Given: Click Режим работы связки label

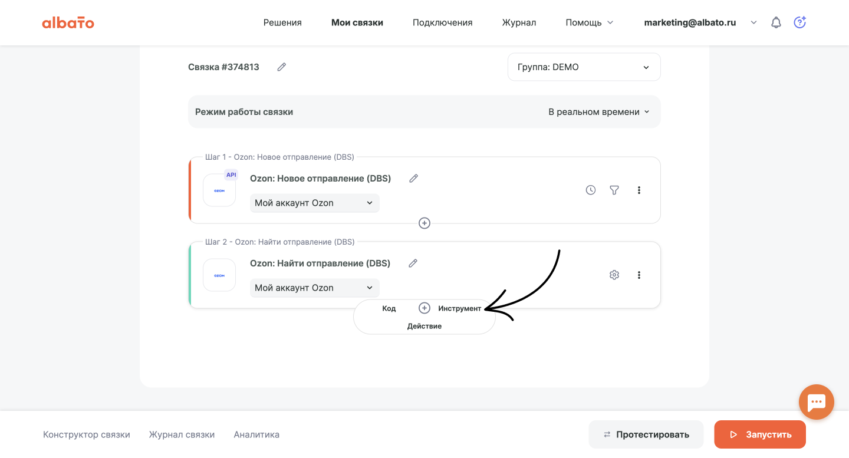Looking at the screenshot, I should pos(244,112).
